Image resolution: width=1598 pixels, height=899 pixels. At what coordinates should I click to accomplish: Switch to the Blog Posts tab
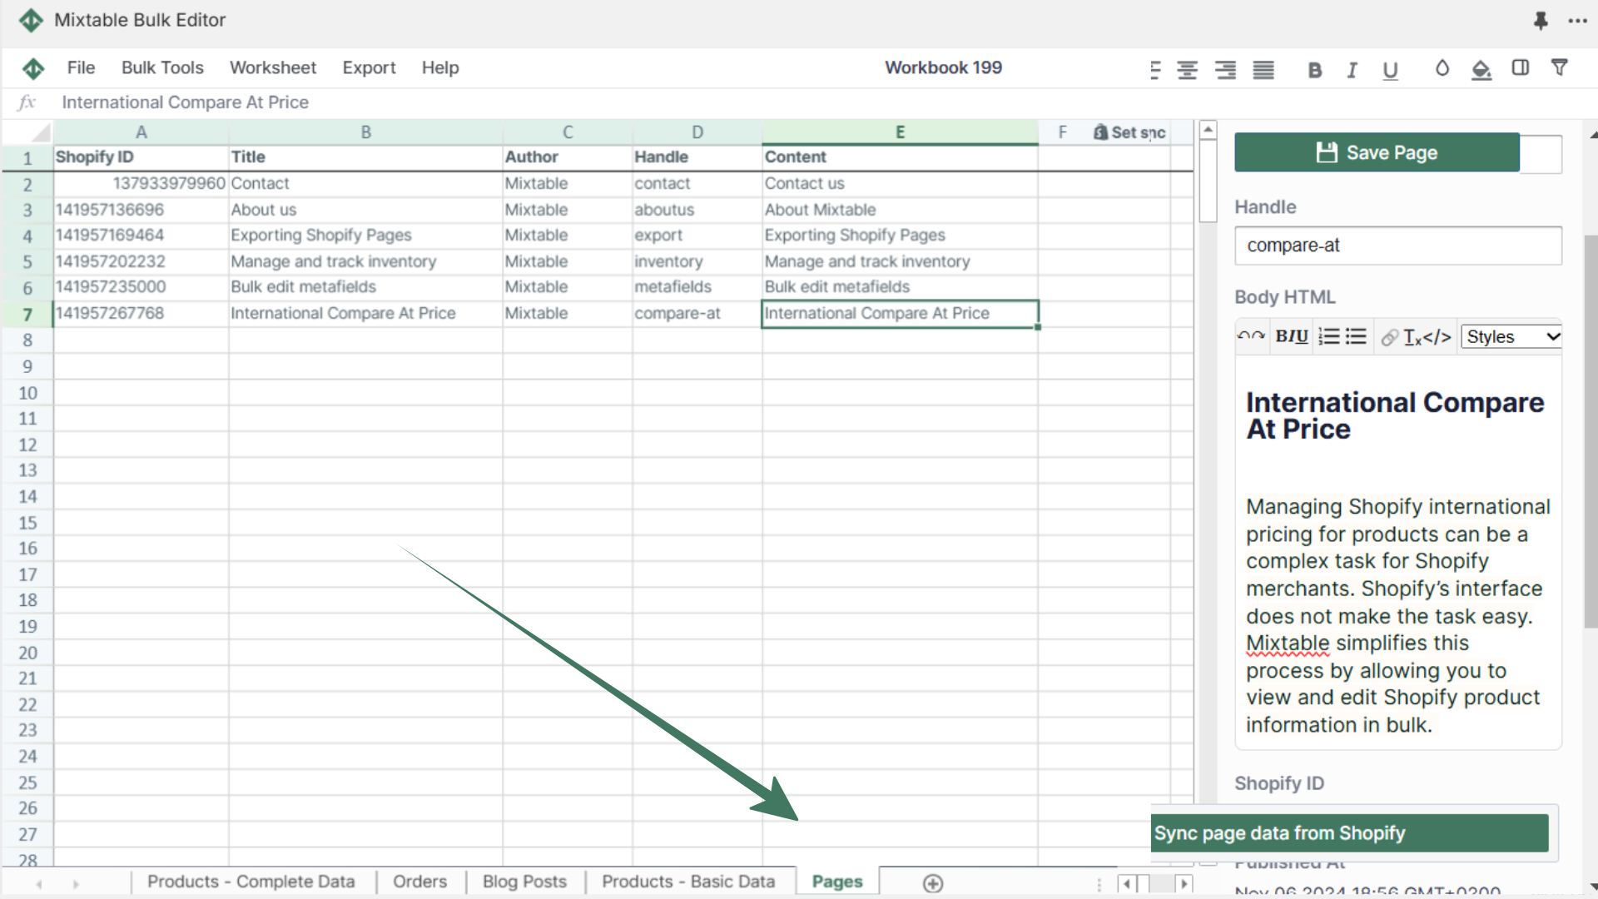coord(524,882)
